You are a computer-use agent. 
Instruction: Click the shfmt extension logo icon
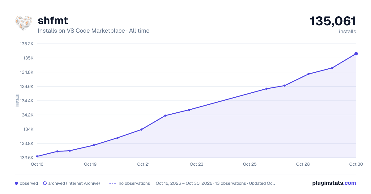pyautogui.click(x=23, y=23)
